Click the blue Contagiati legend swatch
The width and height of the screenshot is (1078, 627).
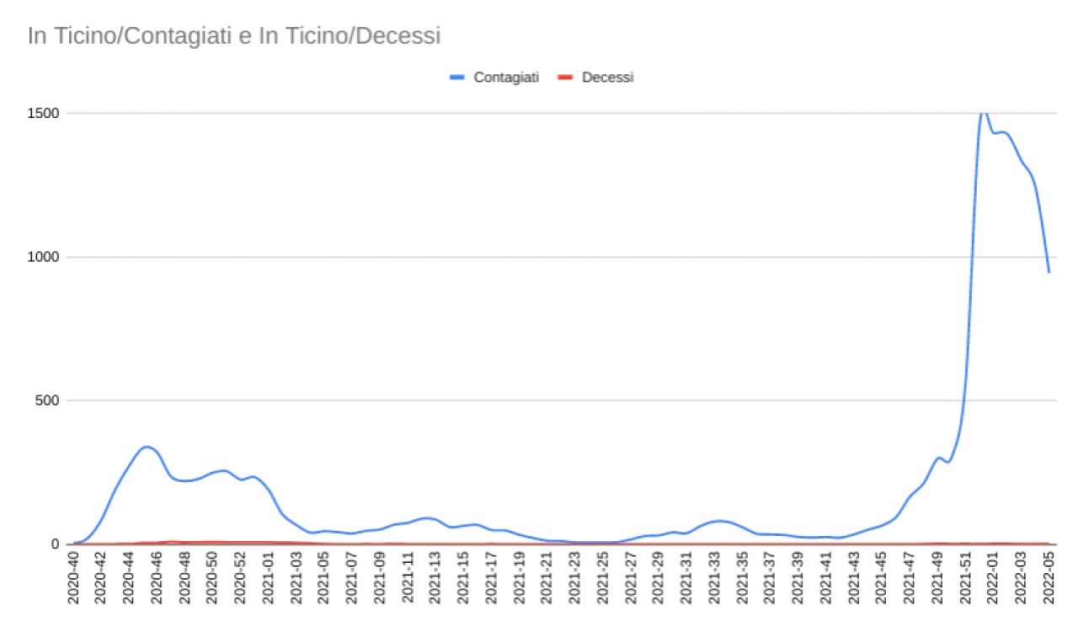pyautogui.click(x=457, y=78)
